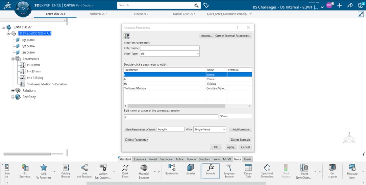Click the Formula fx tool
Image resolution: width=366 pixels, height=185 pixels.
point(210,171)
